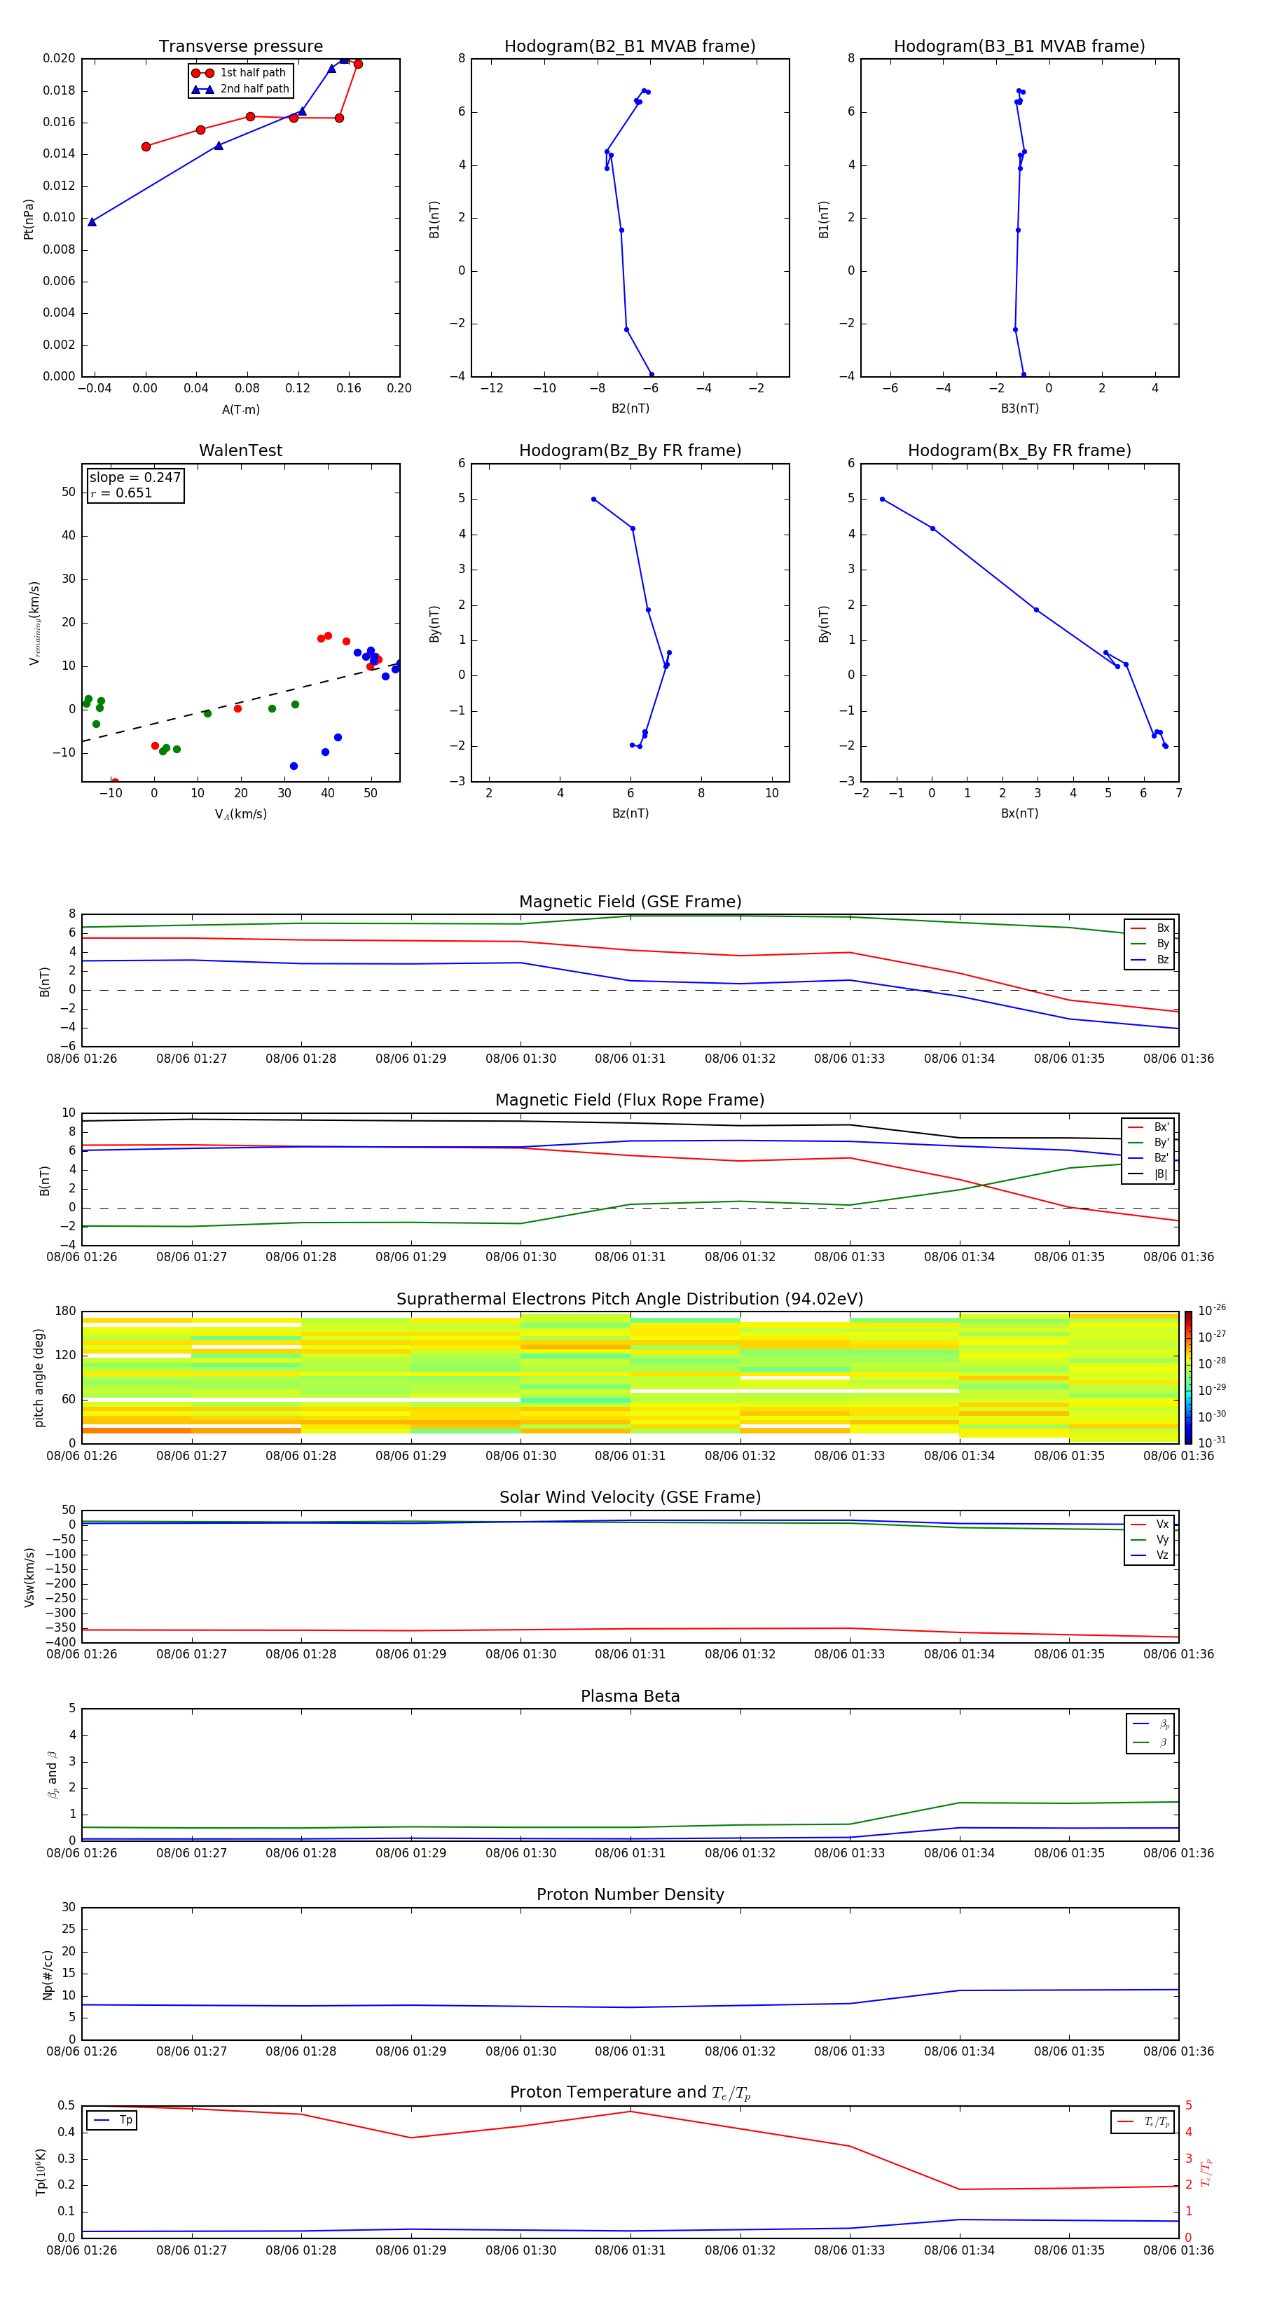
Task: Click the 'Np(#/cc)' axis label
Action: (48, 1974)
